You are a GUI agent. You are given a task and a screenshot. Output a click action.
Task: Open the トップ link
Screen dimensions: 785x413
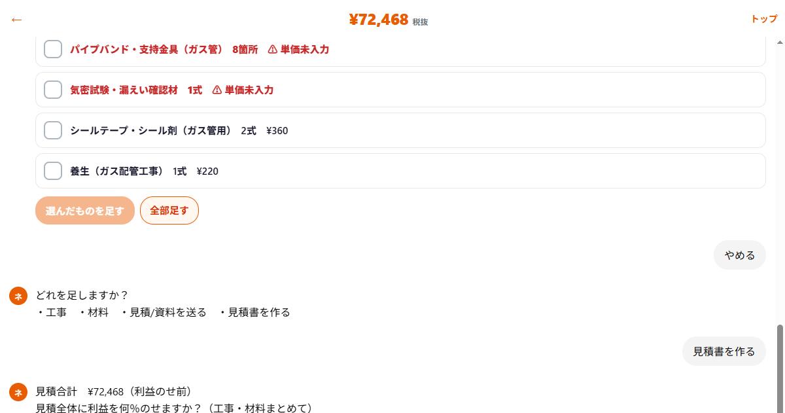764,19
